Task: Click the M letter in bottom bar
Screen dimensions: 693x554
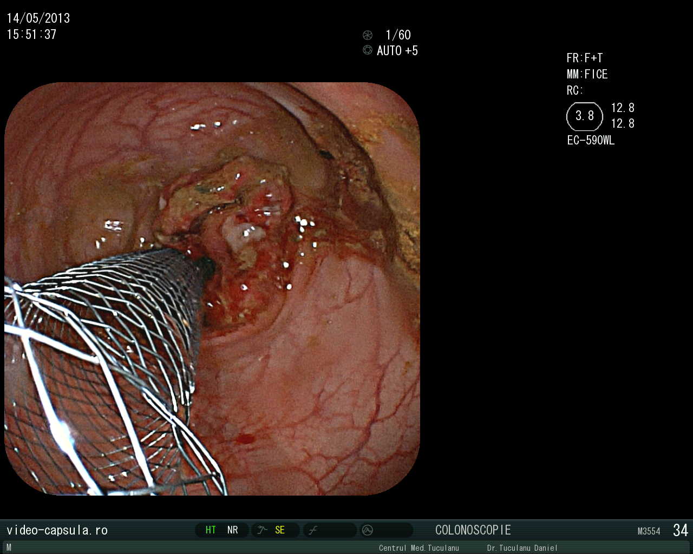Action: (x=9, y=548)
